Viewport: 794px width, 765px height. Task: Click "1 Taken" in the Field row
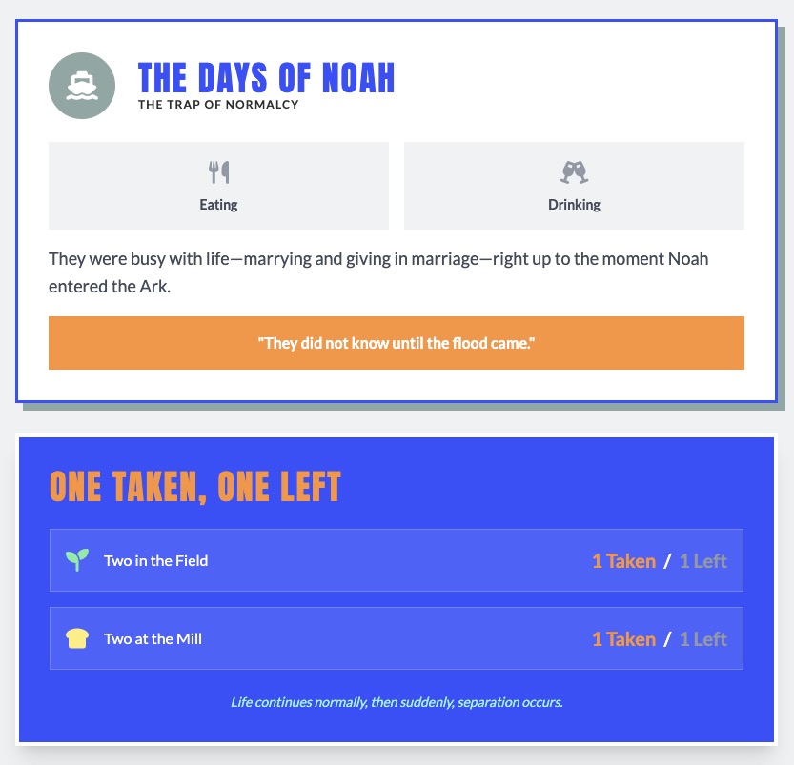623,561
